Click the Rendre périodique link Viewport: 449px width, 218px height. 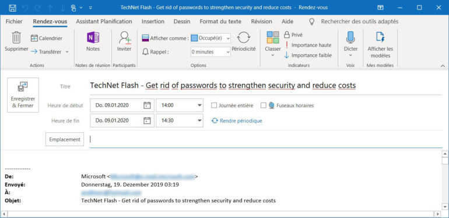click(237, 121)
